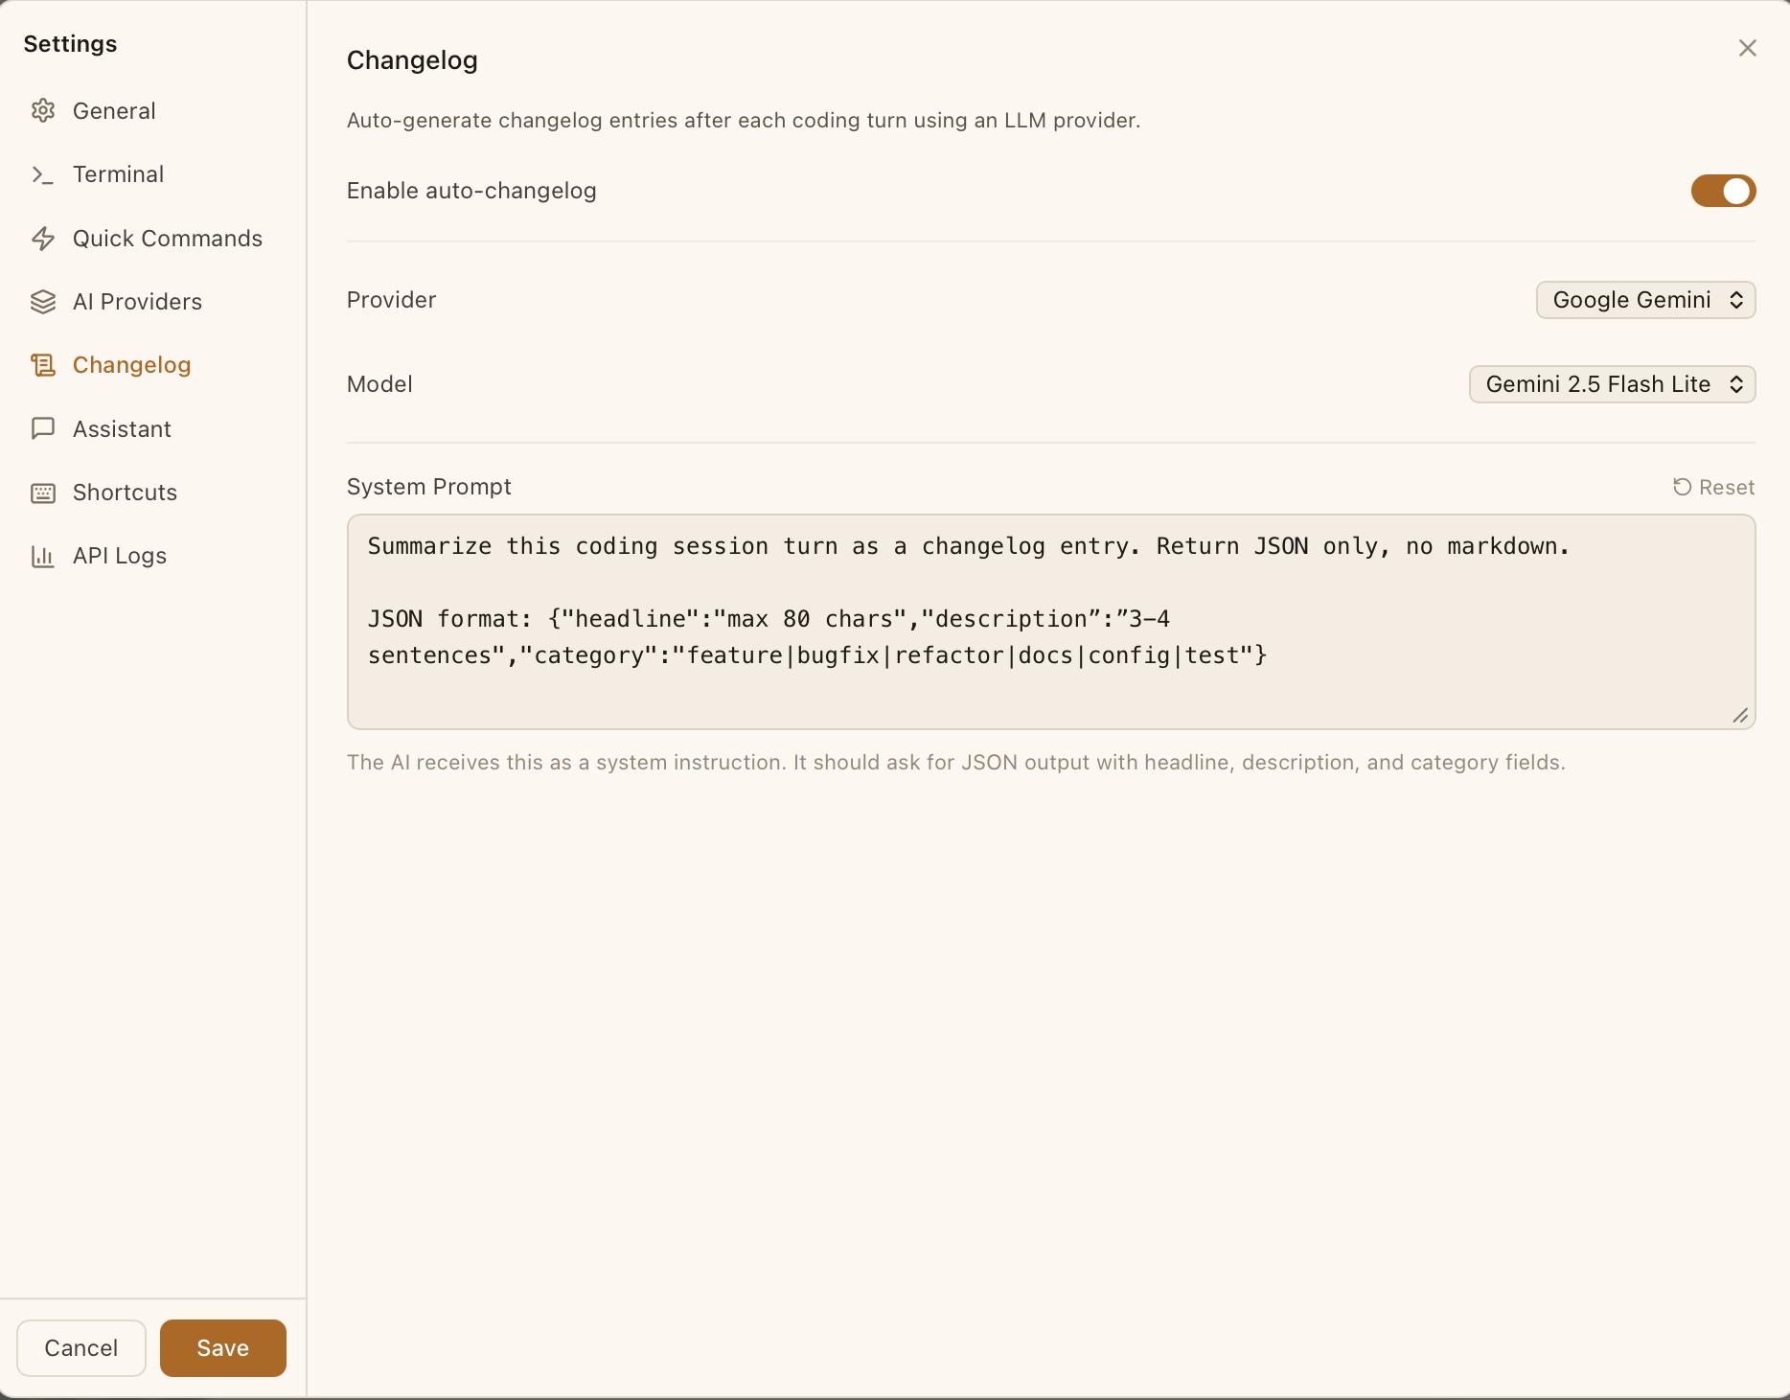The height and width of the screenshot is (1400, 1790).
Task: Click the API Logs chart icon
Action: tap(43, 556)
